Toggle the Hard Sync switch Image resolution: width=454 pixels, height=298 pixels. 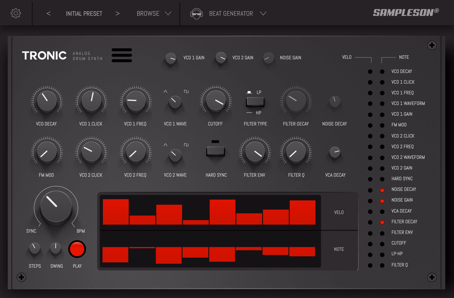(x=216, y=151)
